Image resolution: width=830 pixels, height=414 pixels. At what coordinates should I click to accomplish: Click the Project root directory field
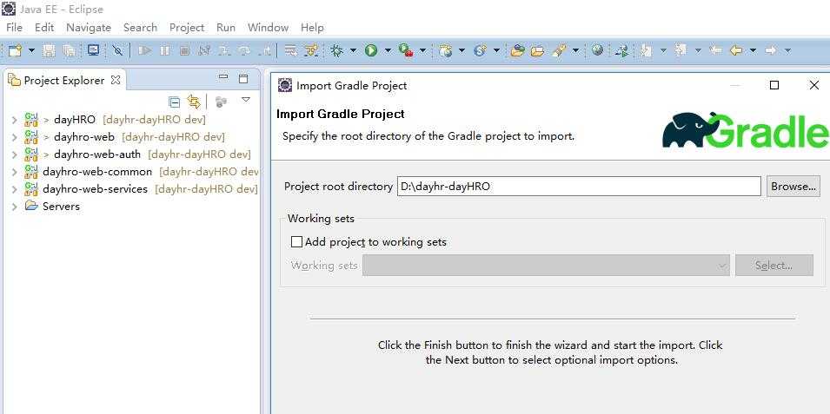(x=578, y=186)
